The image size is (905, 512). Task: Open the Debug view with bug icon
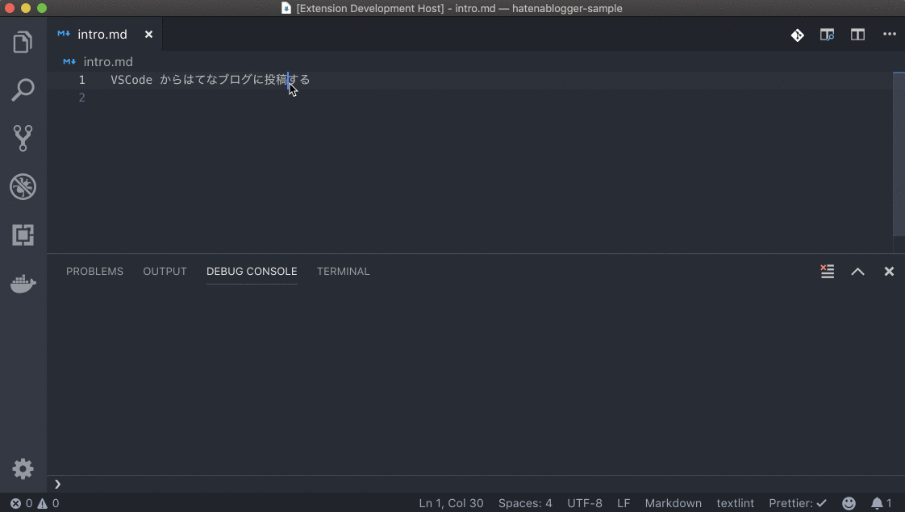[x=23, y=186]
